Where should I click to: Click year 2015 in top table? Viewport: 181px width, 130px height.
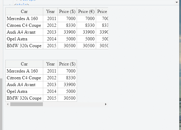click(x=51, y=46)
